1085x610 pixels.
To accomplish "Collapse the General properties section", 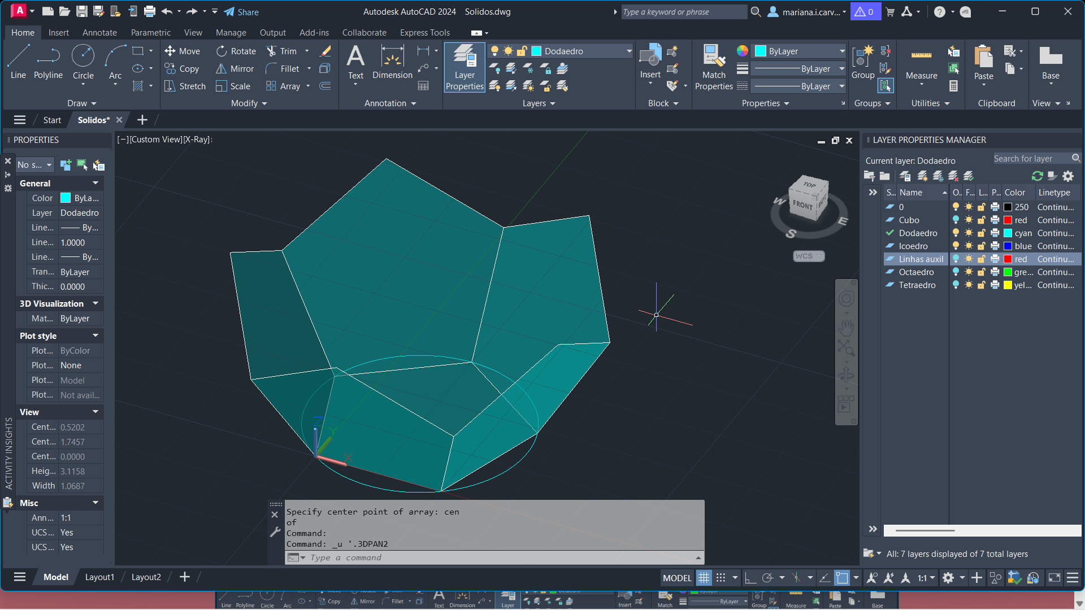I will point(96,183).
